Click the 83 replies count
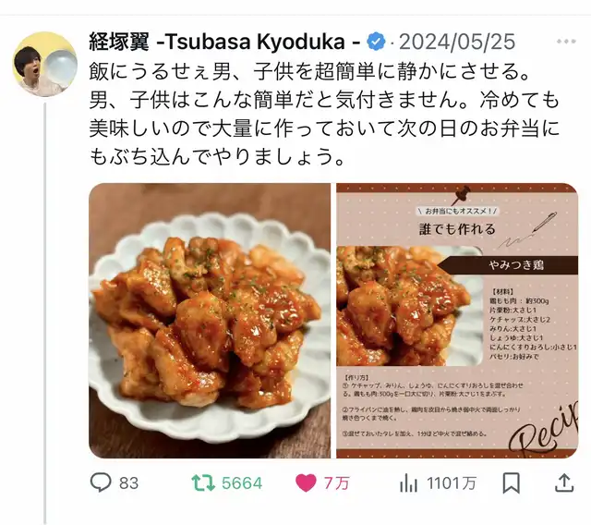Image resolution: width=591 pixels, height=525 pixels. [x=129, y=483]
